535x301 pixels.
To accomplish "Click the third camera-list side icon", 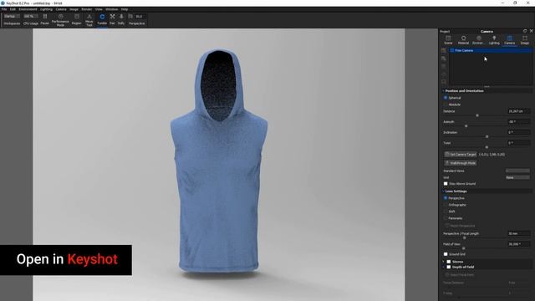I will 444,66.
